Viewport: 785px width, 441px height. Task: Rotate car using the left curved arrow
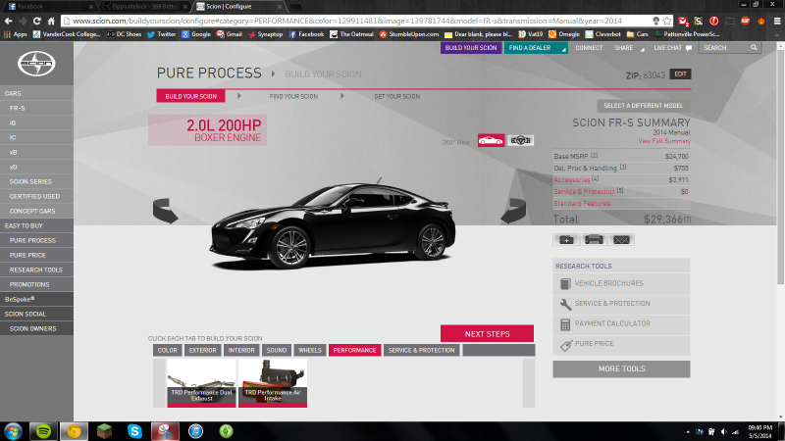coord(166,211)
